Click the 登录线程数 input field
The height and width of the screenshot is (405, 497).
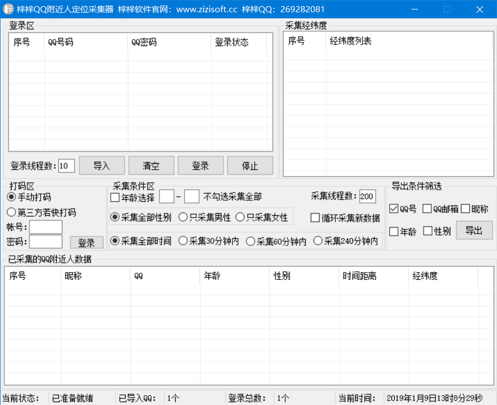(x=66, y=166)
